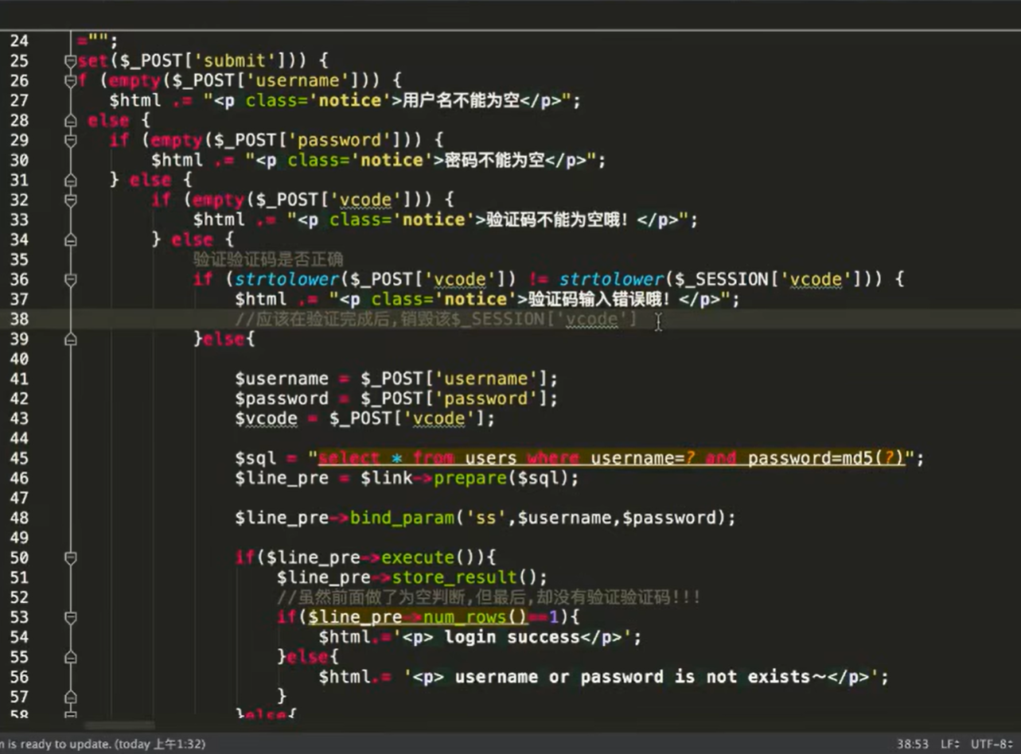Open cursor position 38:53 in status bar
Image resolution: width=1021 pixels, height=754 pixels.
coord(912,744)
